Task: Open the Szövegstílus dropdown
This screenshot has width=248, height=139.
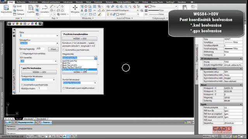Action: (39, 43)
